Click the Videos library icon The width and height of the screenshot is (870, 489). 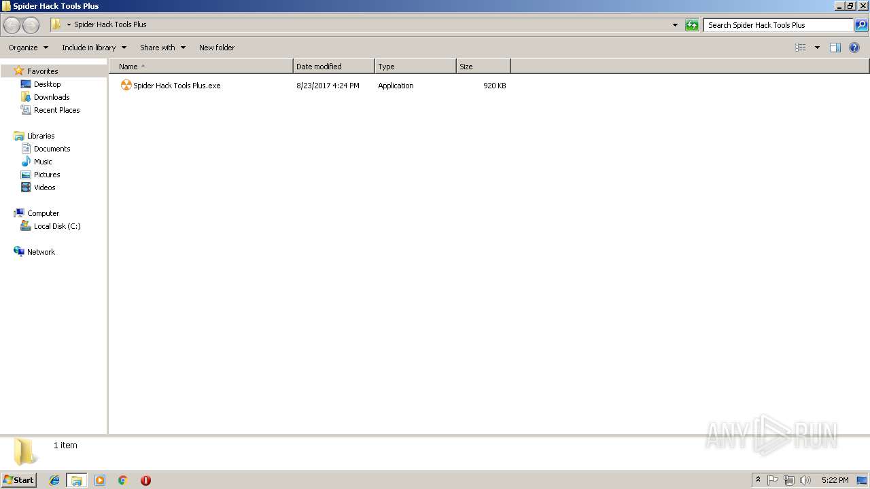coord(26,187)
